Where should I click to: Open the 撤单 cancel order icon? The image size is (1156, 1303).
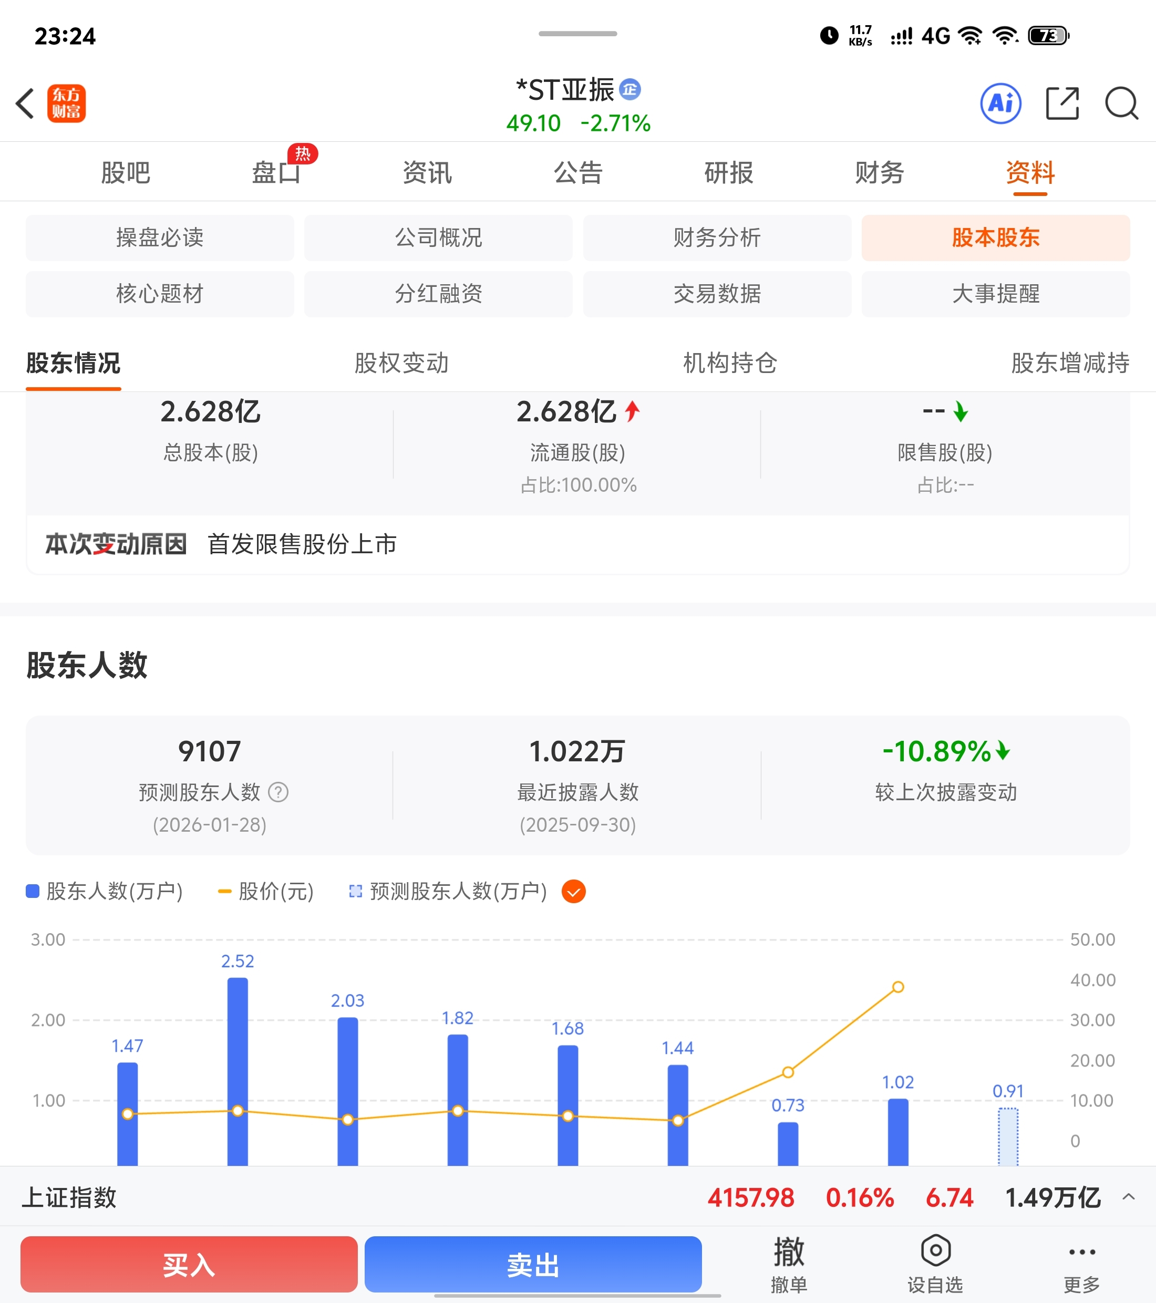[x=789, y=1252]
